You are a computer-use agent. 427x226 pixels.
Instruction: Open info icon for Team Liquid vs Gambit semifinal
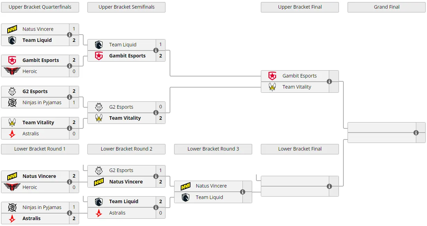(156, 50)
